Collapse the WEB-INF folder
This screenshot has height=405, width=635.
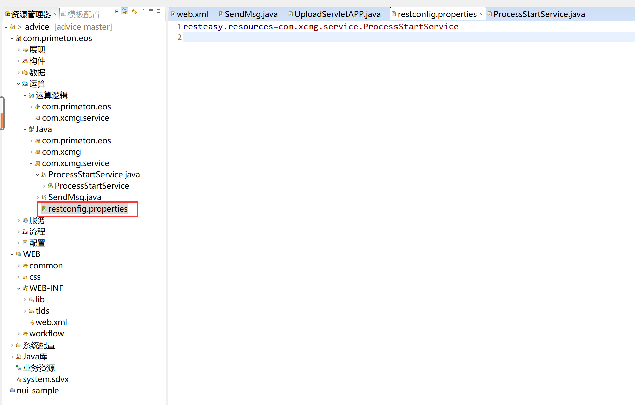(x=19, y=288)
